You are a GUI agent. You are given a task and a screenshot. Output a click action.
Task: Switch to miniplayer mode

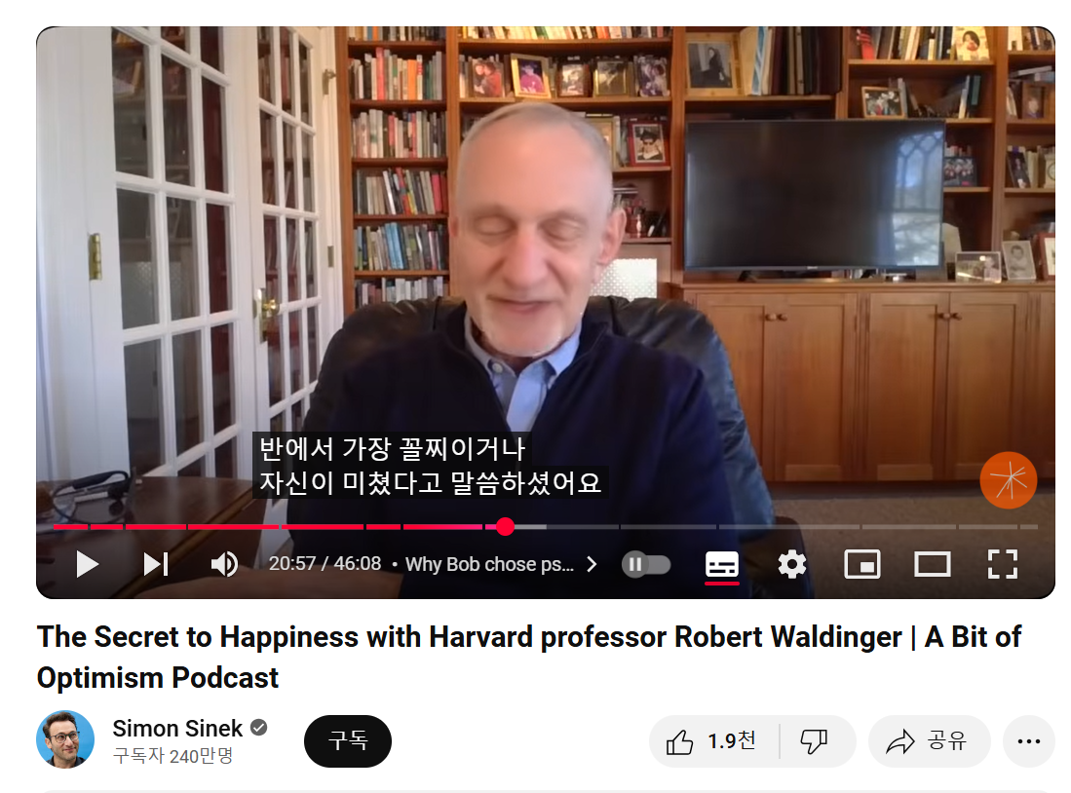862,564
